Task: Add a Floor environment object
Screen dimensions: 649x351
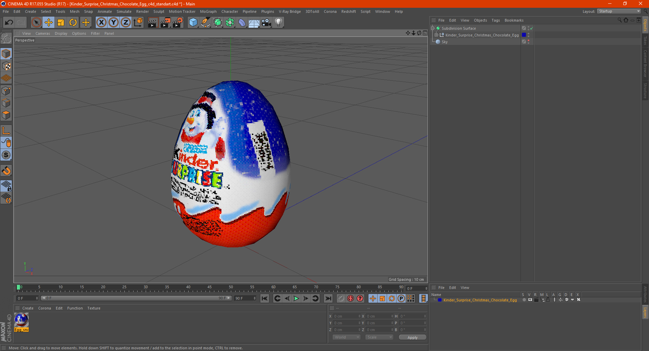Action: 254,23
